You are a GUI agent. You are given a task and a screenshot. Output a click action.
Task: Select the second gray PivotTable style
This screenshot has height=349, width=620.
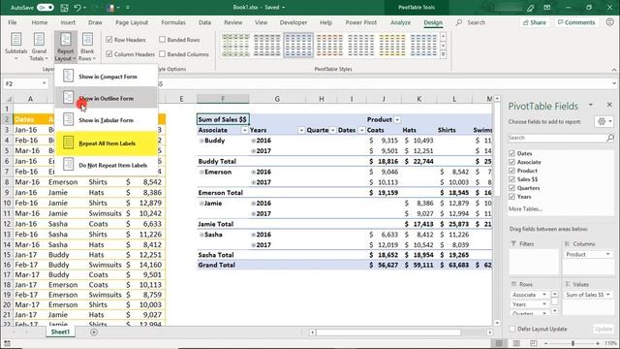266,46
